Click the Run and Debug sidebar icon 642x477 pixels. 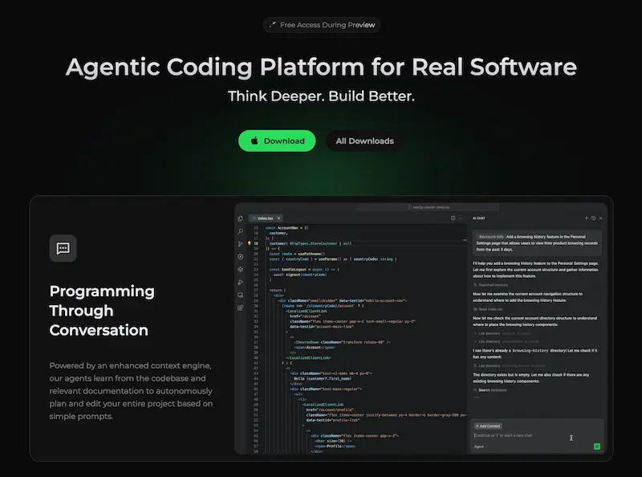(x=240, y=283)
